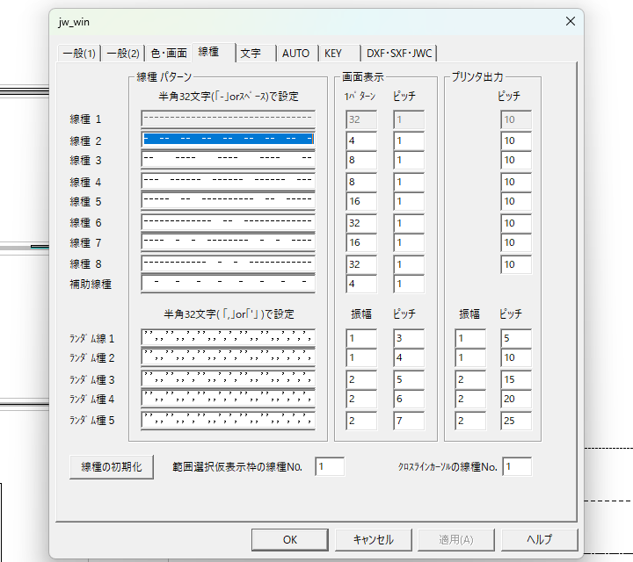Select the 色・画面 tab
633x562 pixels.
(x=169, y=54)
